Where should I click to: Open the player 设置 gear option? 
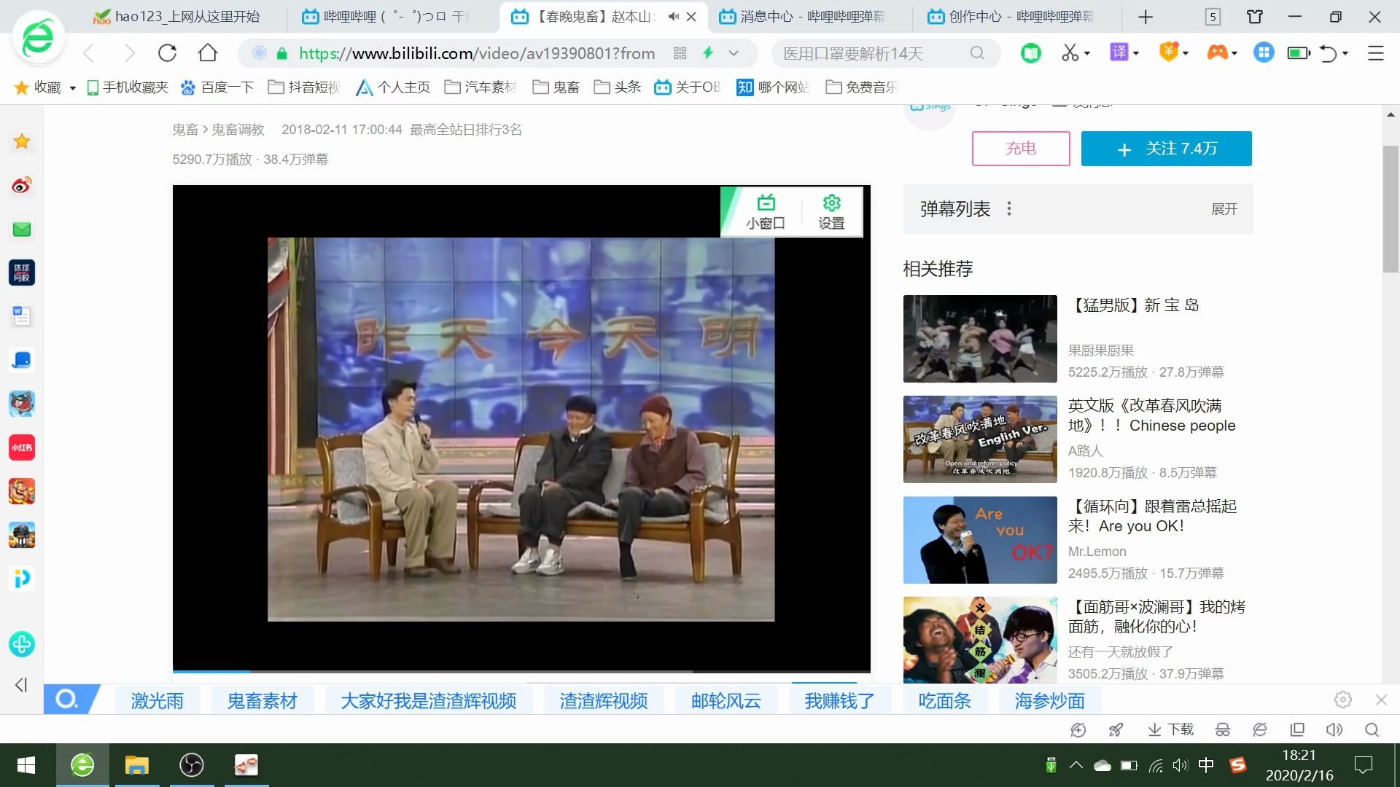tap(831, 212)
